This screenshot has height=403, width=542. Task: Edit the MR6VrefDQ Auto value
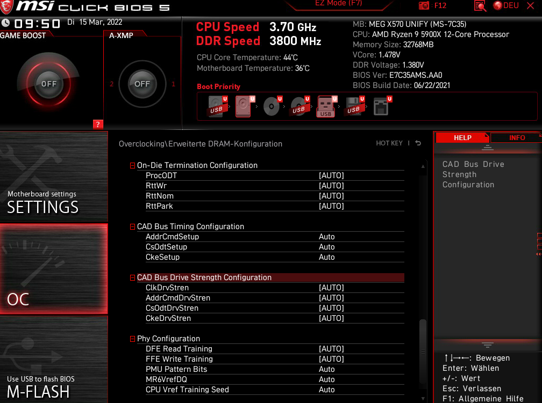tap(327, 379)
